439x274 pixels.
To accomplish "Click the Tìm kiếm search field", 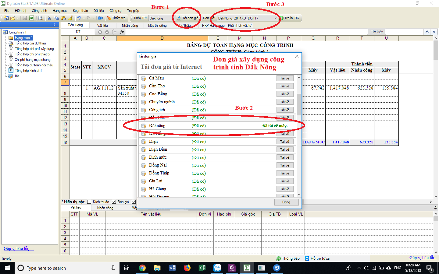I will click(404, 32).
